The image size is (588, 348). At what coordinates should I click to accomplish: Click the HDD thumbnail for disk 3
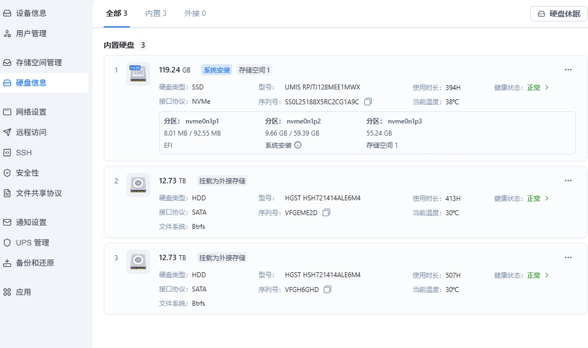pos(138,262)
